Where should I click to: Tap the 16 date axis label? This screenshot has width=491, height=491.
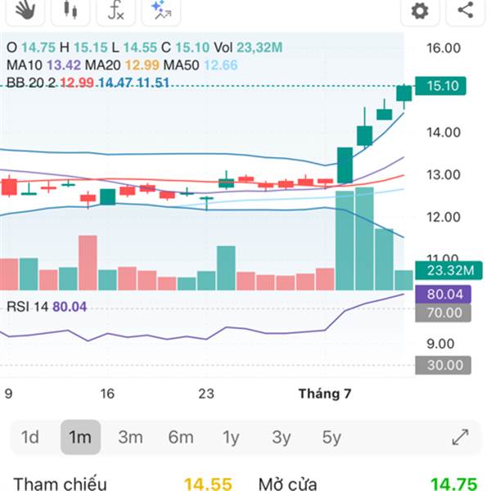click(107, 394)
